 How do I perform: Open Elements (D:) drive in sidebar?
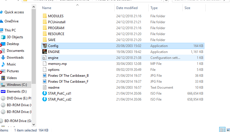[x=16, y=91]
